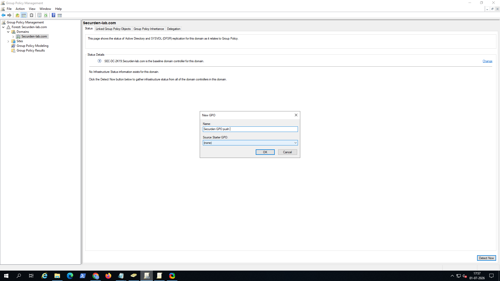Click the Change link for baseline domain controller

[x=487, y=61]
